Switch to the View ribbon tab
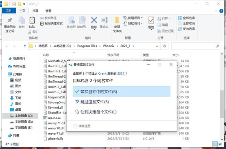Screen dimensions: 226x149 coord(48,11)
